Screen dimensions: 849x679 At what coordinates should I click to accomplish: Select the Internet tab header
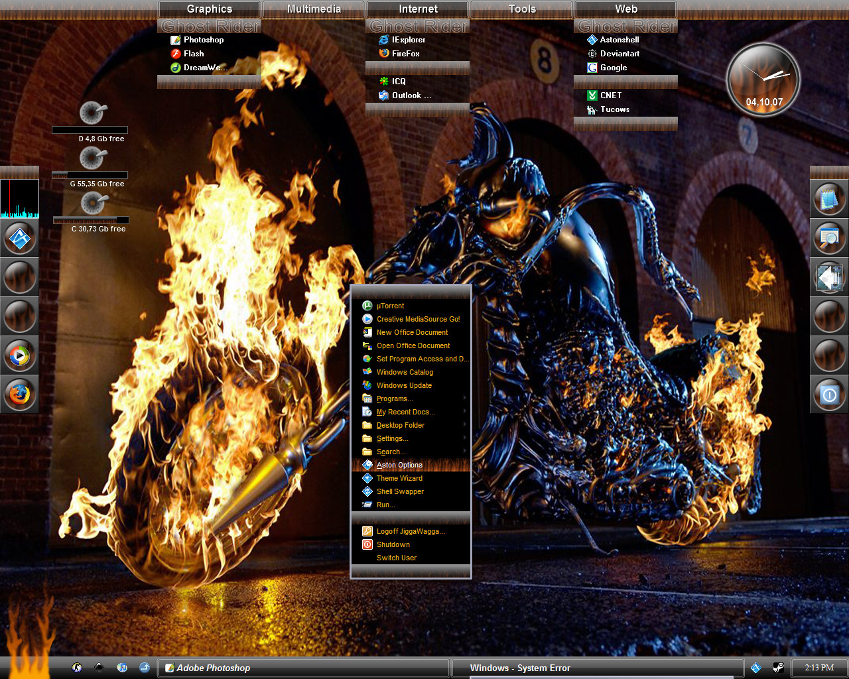pyautogui.click(x=418, y=9)
